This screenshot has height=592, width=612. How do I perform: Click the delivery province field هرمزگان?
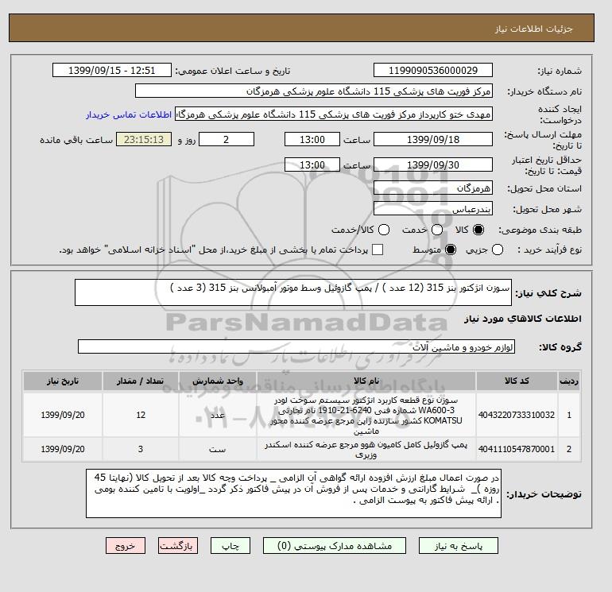tap(433, 188)
